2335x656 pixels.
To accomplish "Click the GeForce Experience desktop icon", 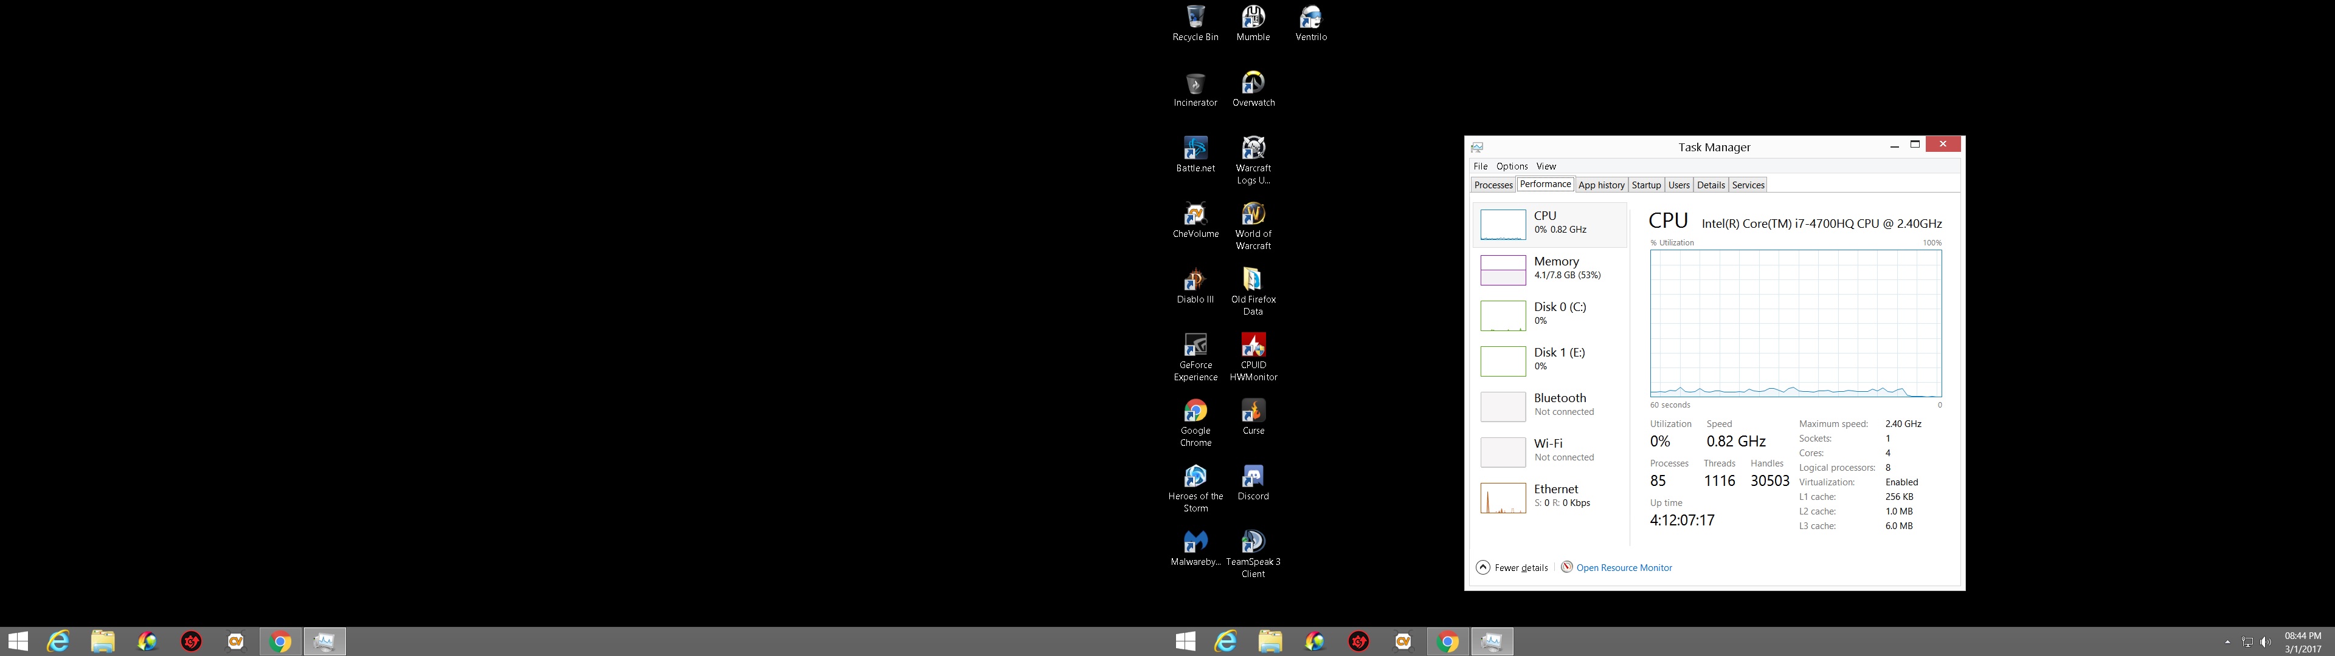I will click(1195, 358).
